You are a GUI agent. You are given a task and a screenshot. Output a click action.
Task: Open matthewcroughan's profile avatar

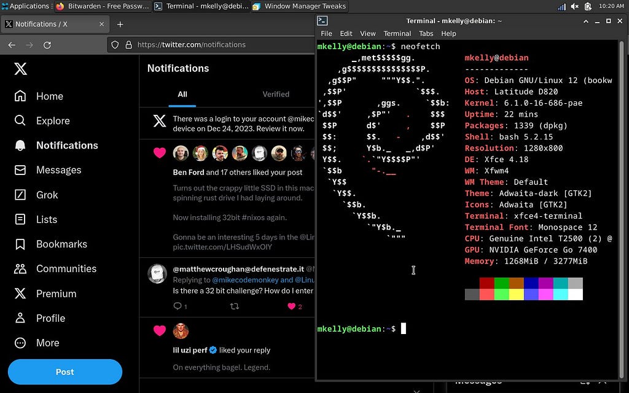point(157,274)
